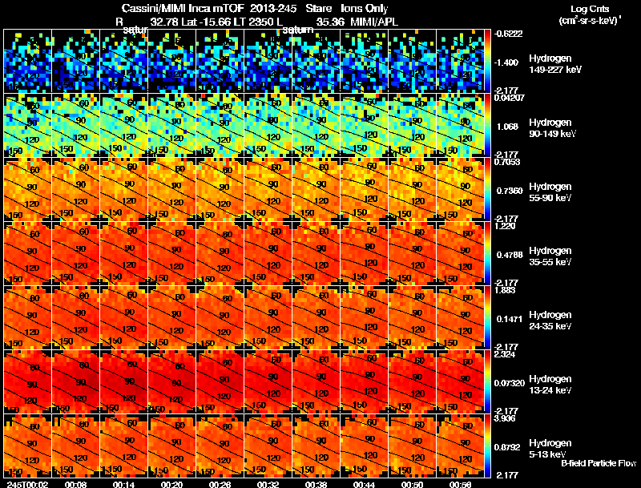Click the 0.07320 colorbar value
Image resolution: width=641 pixels, height=488 pixels.
[x=510, y=383]
